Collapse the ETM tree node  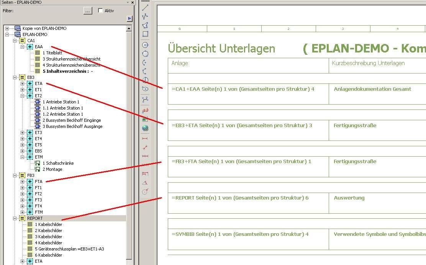[x=23, y=157]
